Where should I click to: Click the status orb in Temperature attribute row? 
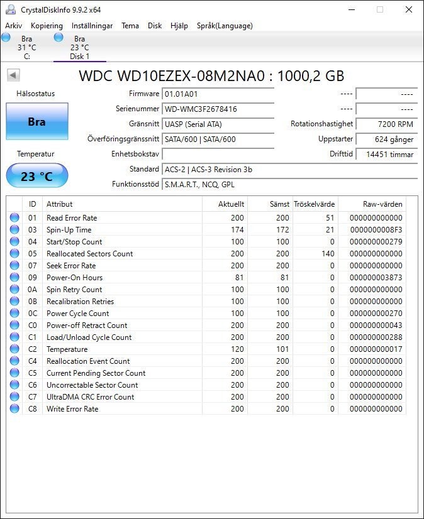pyautogui.click(x=14, y=349)
